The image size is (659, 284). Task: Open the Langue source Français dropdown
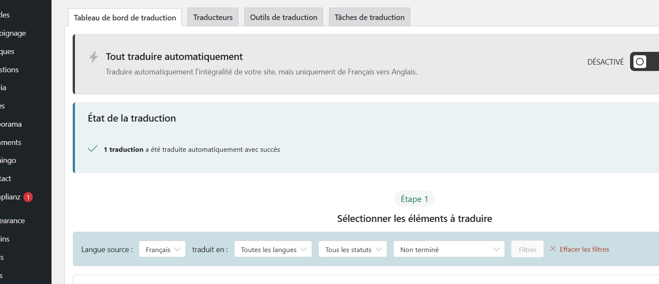pyautogui.click(x=162, y=250)
